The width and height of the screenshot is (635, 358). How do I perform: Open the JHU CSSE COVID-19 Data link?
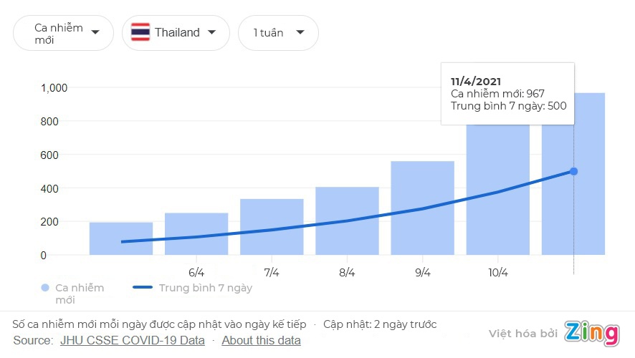[x=133, y=340]
